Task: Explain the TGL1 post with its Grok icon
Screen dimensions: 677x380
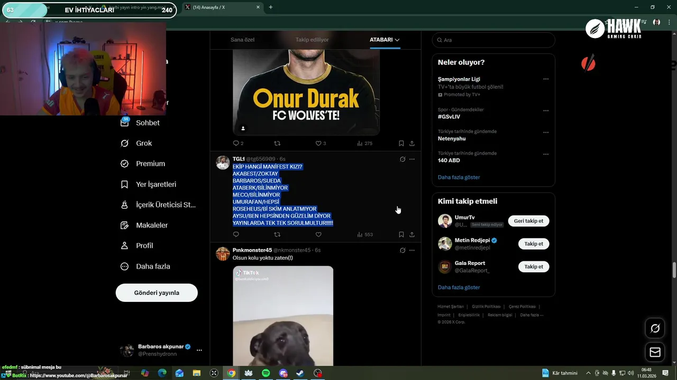Action: pyautogui.click(x=402, y=159)
